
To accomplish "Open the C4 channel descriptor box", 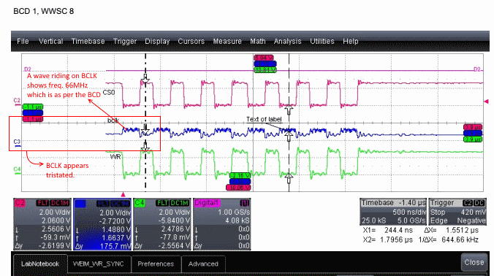I will pos(162,224).
